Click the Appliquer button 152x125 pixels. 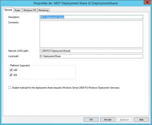coord(125,120)
